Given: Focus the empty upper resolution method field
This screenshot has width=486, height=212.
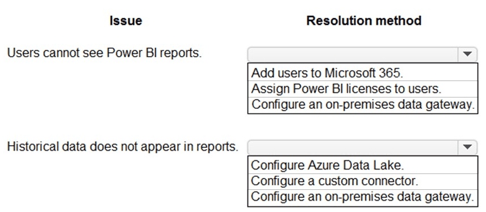Looking at the screenshot, I should (x=353, y=54).
